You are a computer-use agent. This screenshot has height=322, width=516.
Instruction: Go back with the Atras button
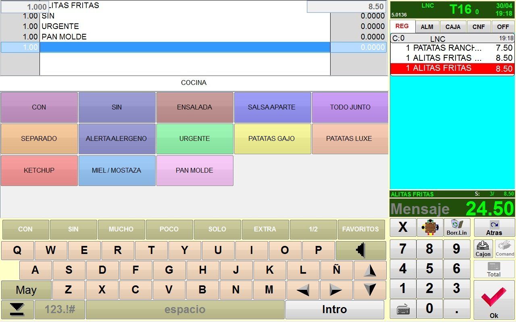[494, 228]
